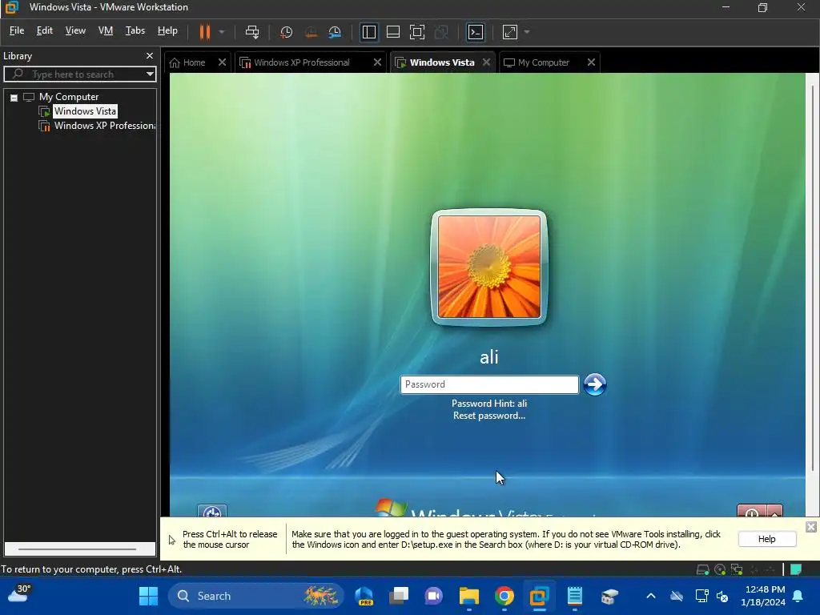Click the CD/DVD drive status icon
This screenshot has width=820, height=615.
tap(720, 569)
